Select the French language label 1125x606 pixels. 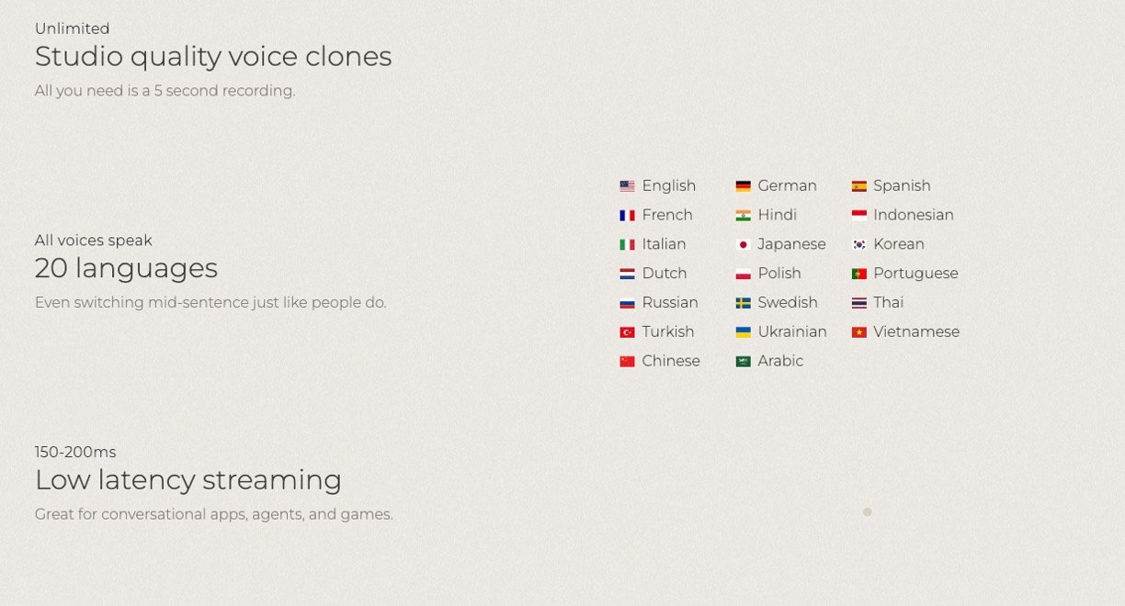pyautogui.click(x=666, y=215)
